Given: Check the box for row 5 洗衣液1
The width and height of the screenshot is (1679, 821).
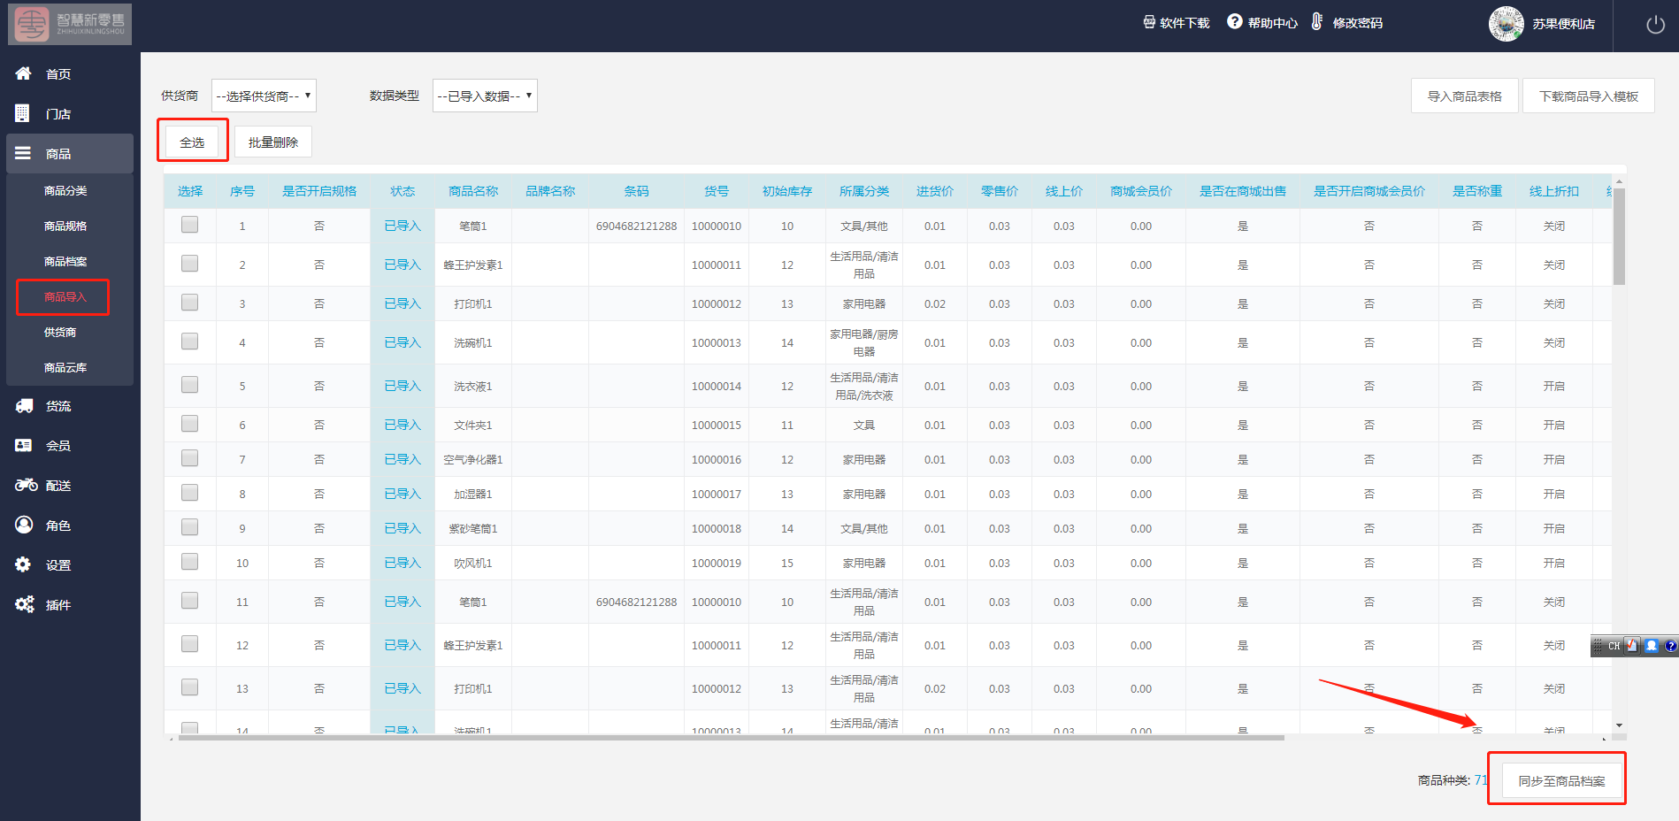Looking at the screenshot, I should tap(189, 385).
